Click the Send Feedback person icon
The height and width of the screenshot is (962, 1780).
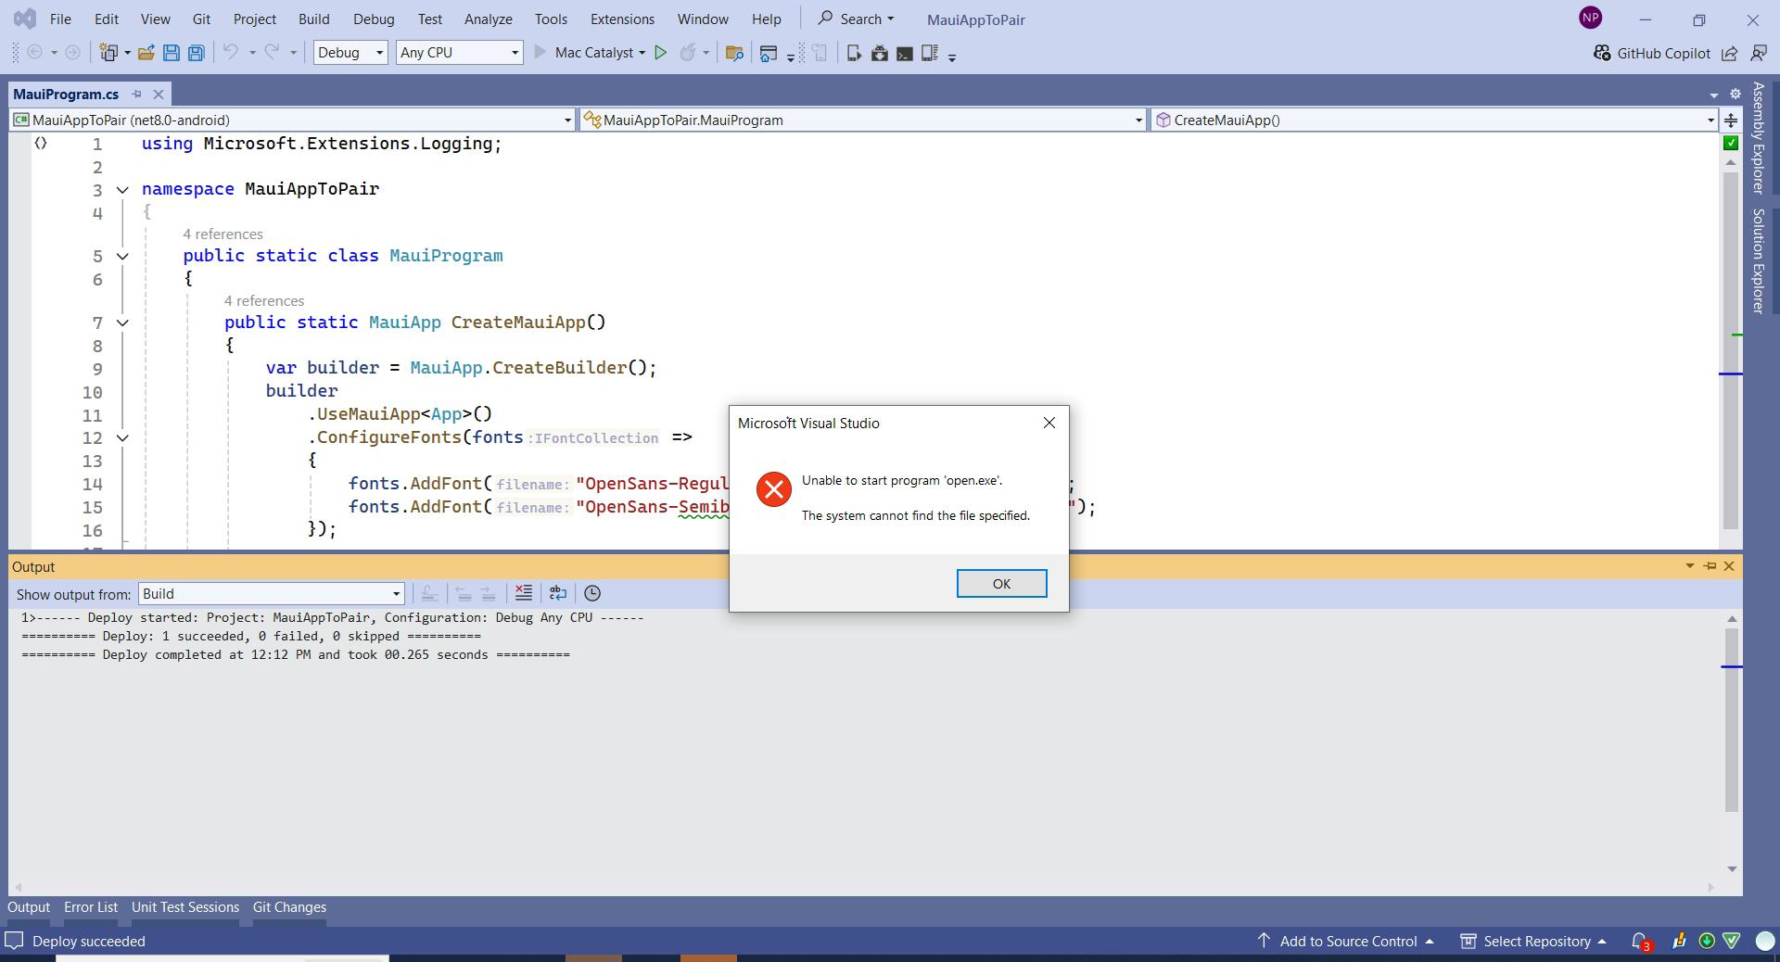(x=1759, y=53)
